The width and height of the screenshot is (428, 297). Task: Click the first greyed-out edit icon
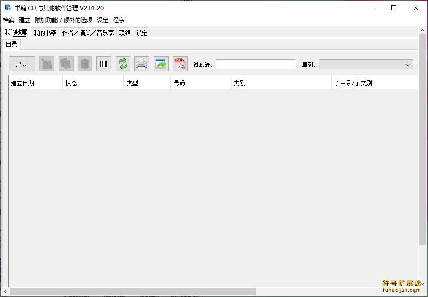point(47,64)
